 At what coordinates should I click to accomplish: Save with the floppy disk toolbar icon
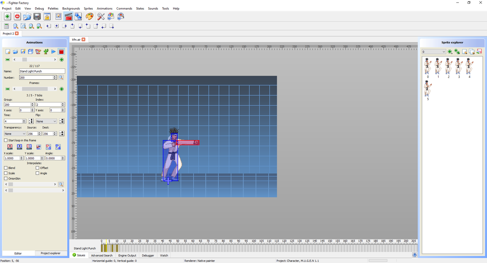(37, 16)
